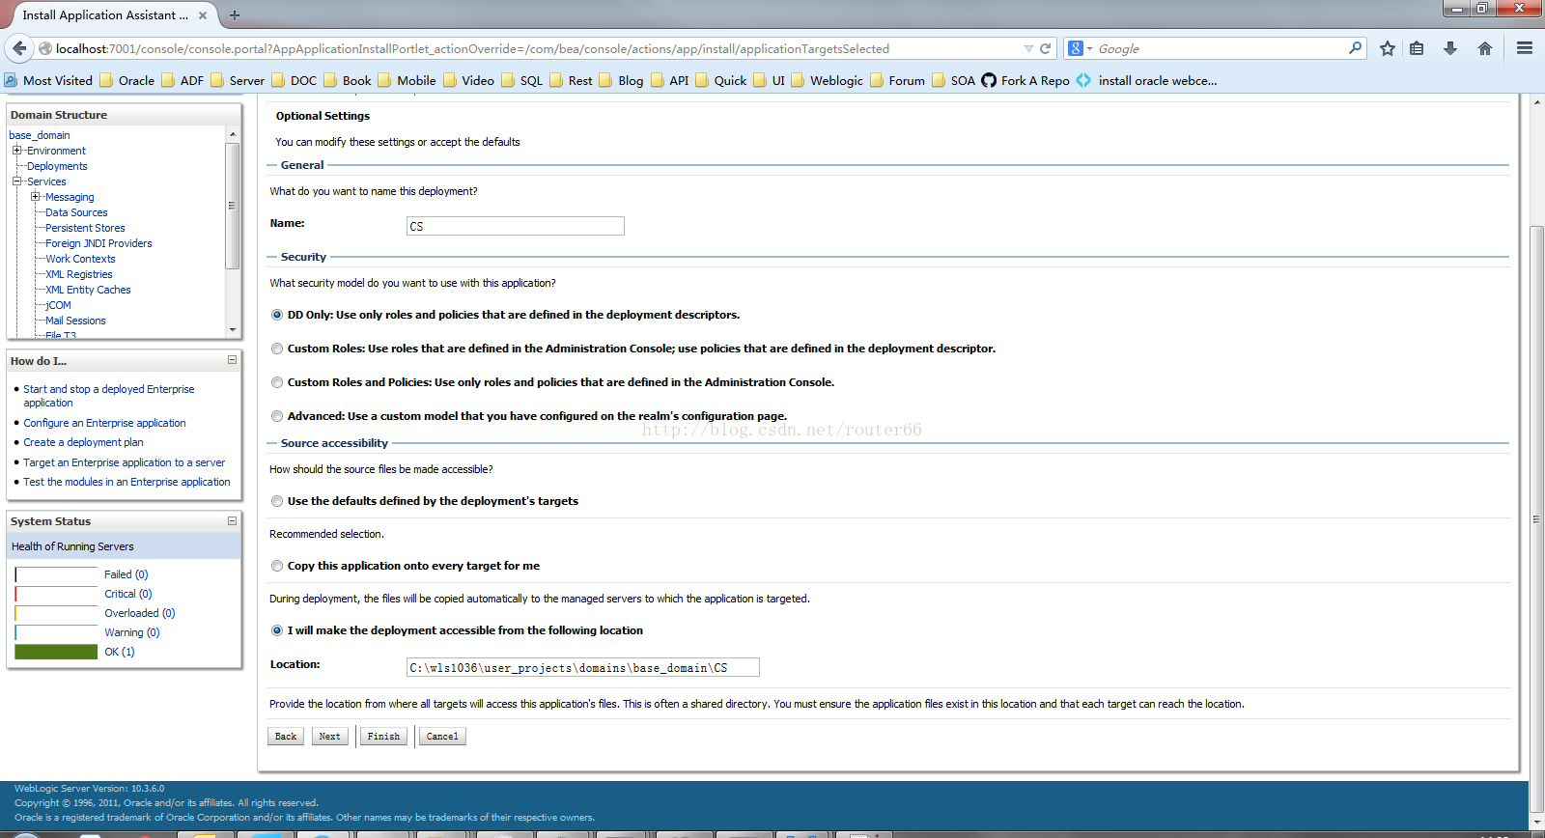Select Custom Roles and Policies option
1545x838 pixels.
tap(277, 382)
